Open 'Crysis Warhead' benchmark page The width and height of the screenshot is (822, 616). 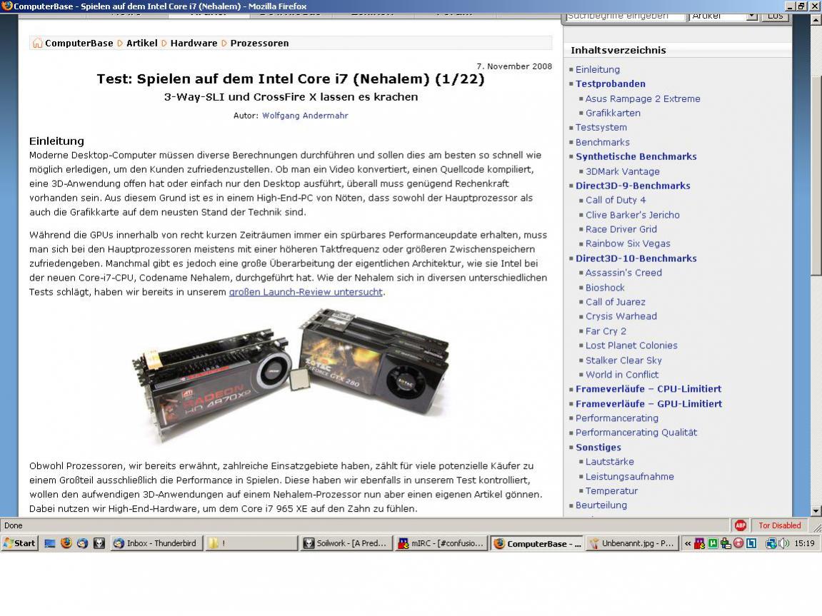click(621, 316)
